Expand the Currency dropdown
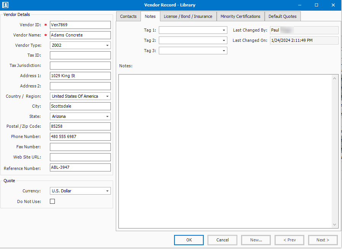342x249 pixels. (x=107, y=191)
